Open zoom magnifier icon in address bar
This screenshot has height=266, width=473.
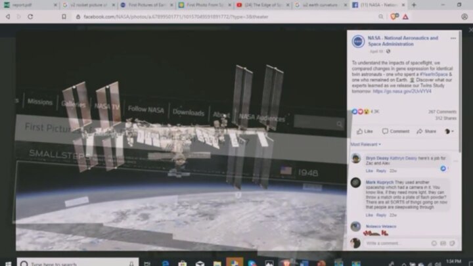[381, 16]
